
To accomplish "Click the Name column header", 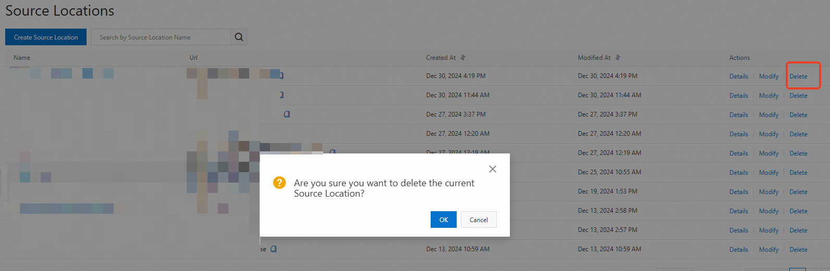I will coord(22,58).
